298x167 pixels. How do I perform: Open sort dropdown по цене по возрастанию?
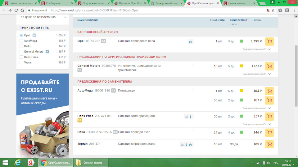click(x=43, y=17)
